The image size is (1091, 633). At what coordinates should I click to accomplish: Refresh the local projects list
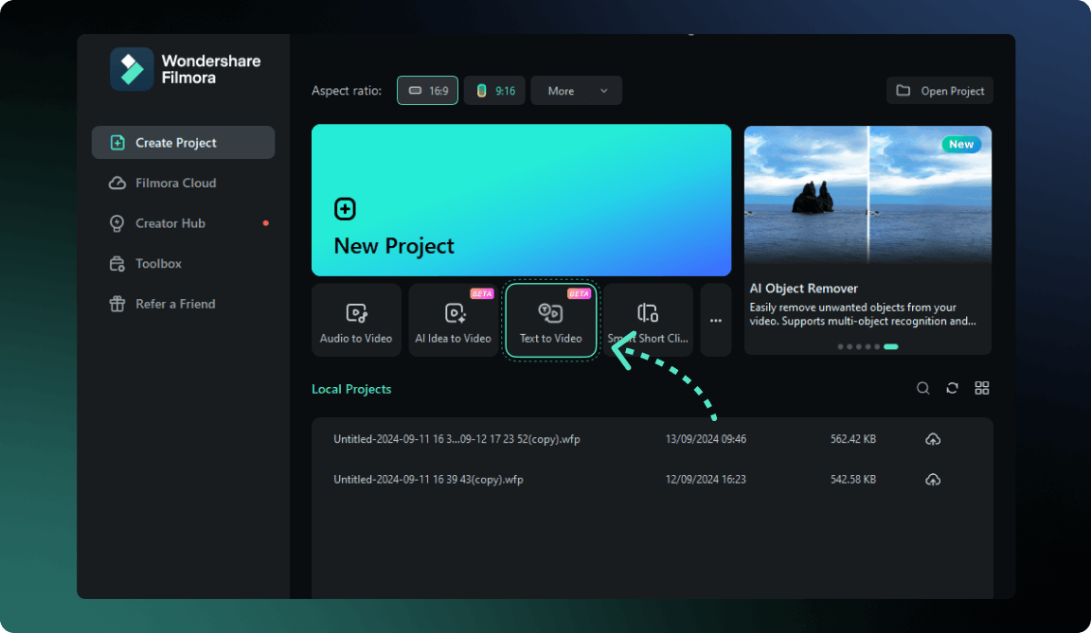(x=952, y=388)
